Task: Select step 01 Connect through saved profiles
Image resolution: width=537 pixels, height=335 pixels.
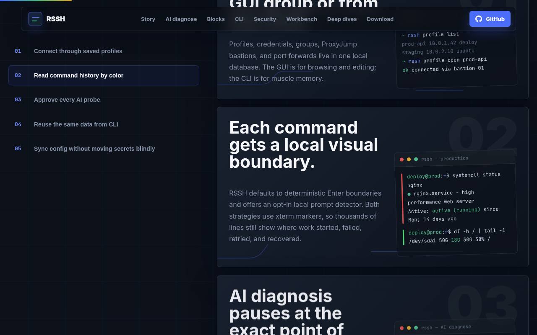Action: [x=104, y=51]
